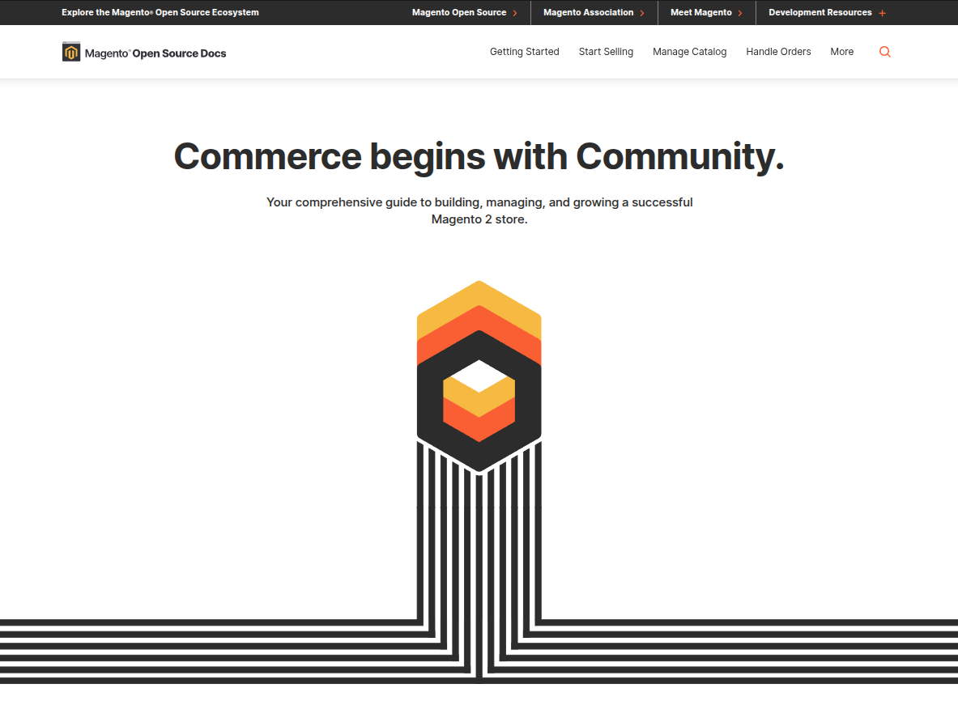
Task: Click the arrow beside Magento Open Source
Action: [515, 13]
